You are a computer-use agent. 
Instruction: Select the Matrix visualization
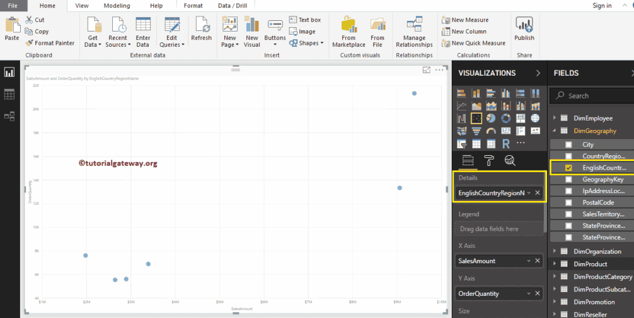tap(491, 144)
